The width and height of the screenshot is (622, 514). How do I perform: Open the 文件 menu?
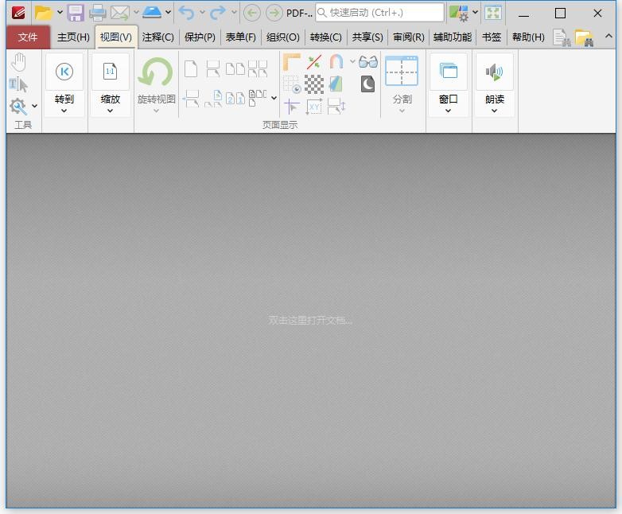pos(28,37)
